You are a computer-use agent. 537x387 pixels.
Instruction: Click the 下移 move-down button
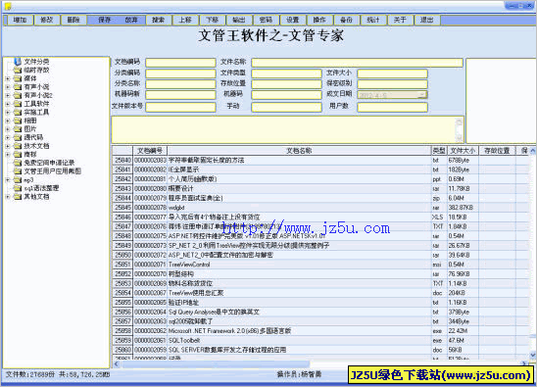point(212,21)
